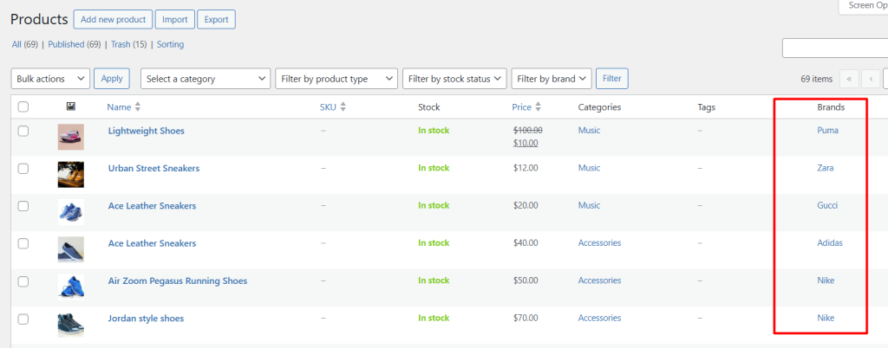Click Nike brand for Air Zoom Pegasus
Image resolution: width=888 pixels, height=348 pixels.
826,280
